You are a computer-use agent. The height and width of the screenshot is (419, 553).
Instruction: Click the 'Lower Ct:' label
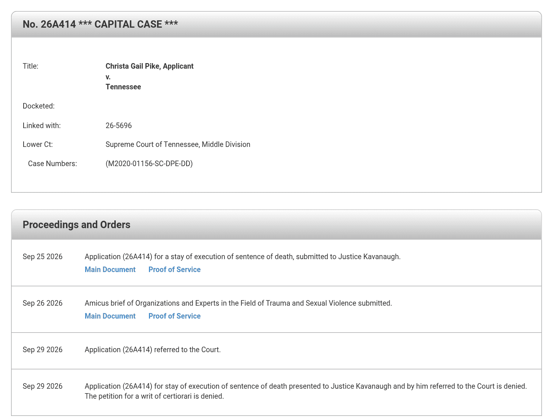click(38, 144)
